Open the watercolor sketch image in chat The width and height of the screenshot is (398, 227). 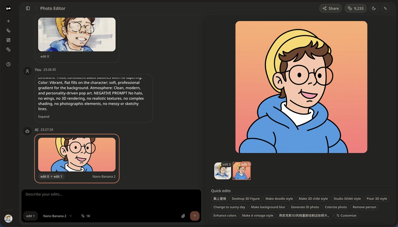click(77, 34)
